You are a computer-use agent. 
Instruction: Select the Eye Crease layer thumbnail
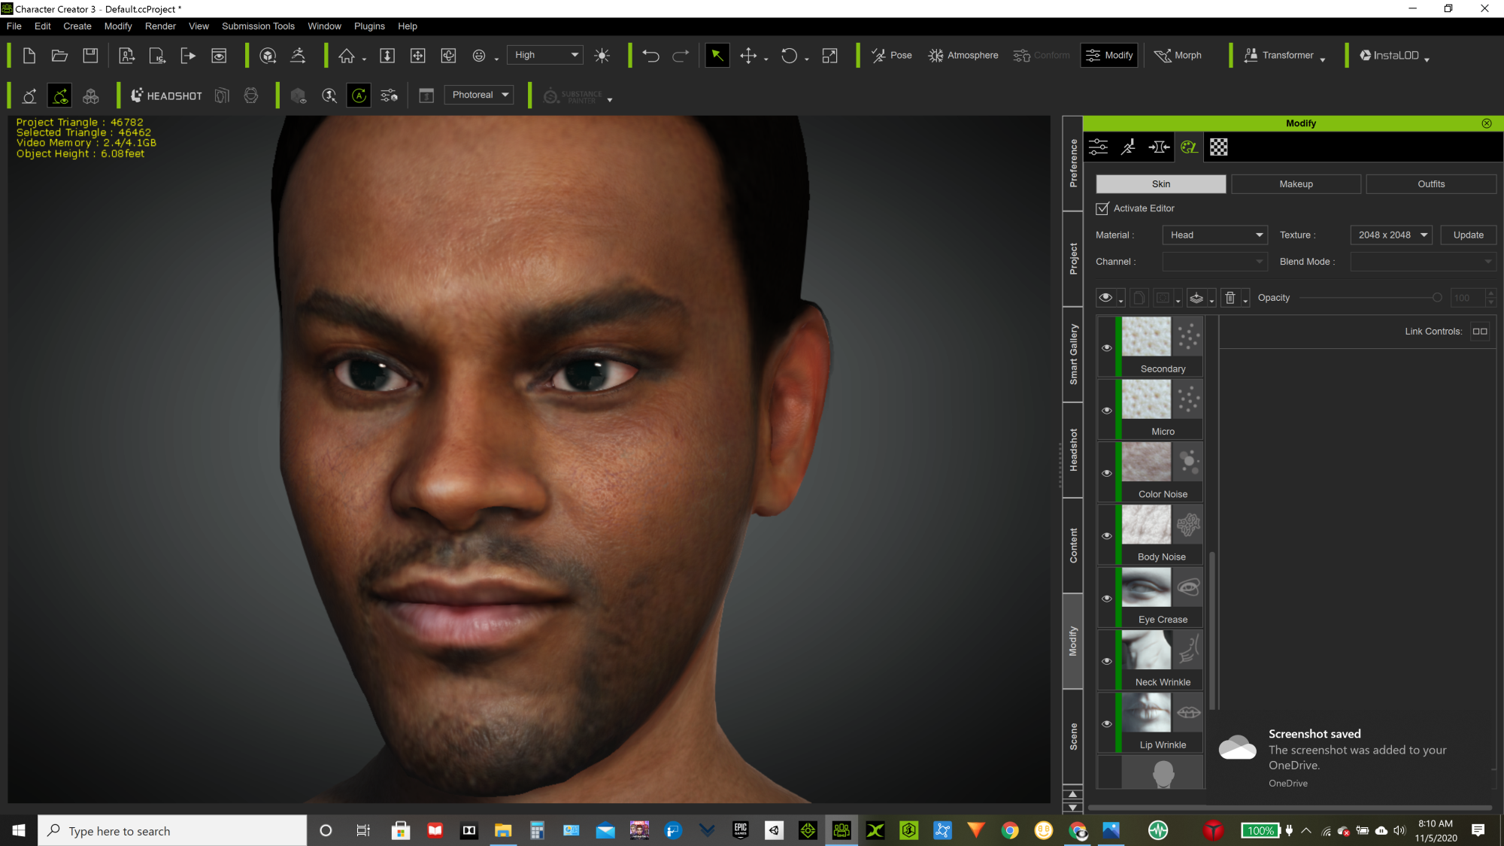1146,587
